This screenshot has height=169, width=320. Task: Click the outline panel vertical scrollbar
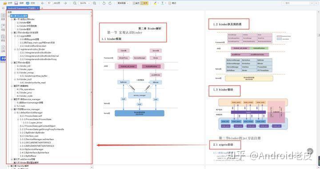pyautogui.click(x=91, y=92)
